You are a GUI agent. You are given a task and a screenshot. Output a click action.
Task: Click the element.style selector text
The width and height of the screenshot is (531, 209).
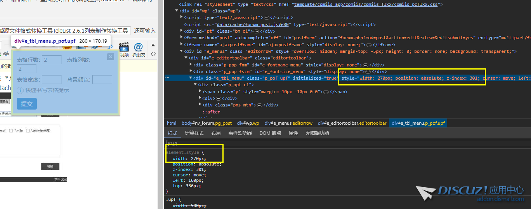click(x=182, y=152)
